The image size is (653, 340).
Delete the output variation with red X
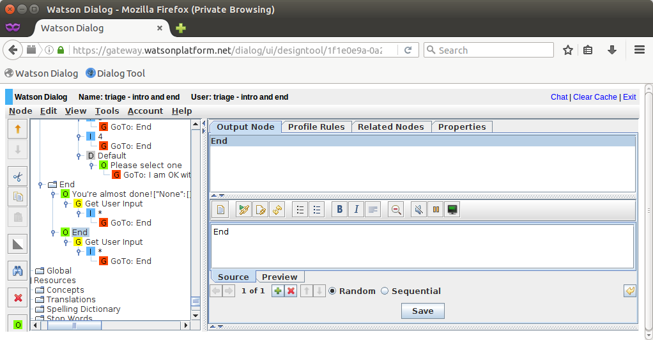click(x=291, y=291)
